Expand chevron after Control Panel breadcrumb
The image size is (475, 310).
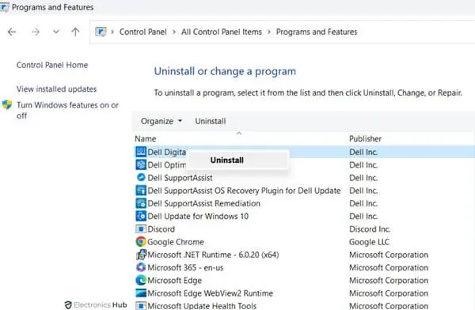[x=174, y=32]
